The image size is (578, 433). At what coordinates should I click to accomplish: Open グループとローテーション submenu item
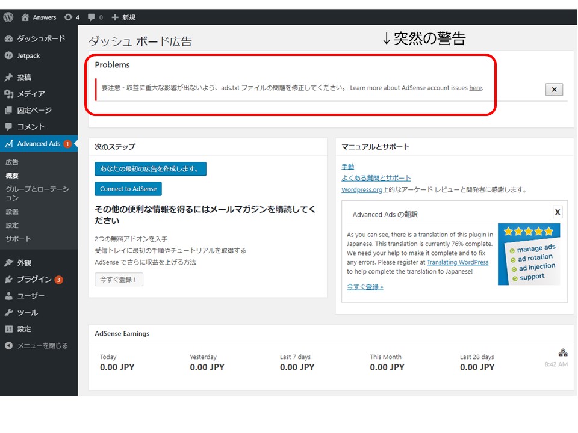37,194
